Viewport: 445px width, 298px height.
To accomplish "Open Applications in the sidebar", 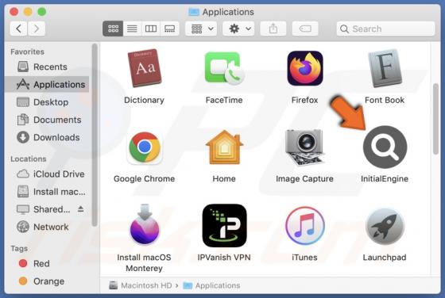I will pyautogui.click(x=47, y=84).
